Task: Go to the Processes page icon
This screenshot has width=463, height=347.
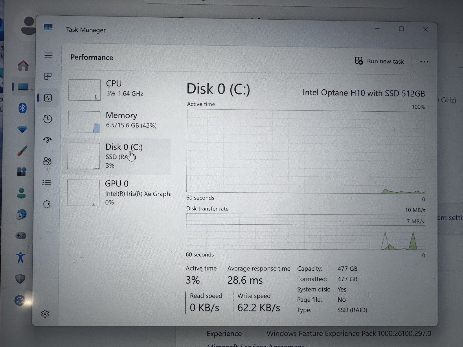Action: pos(48,76)
